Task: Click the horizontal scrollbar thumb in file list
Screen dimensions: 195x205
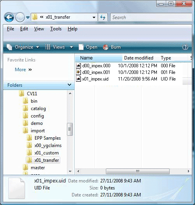Action: coord(138,171)
